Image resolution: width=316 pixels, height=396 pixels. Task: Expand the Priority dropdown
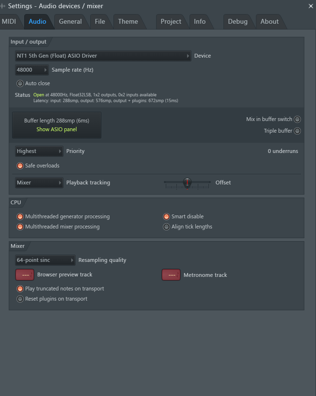click(39, 151)
